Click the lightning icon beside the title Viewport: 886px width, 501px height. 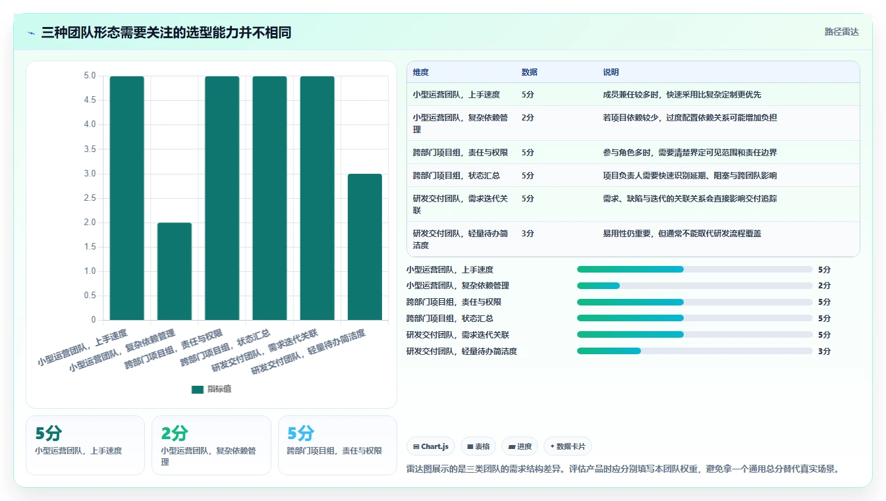click(x=32, y=33)
